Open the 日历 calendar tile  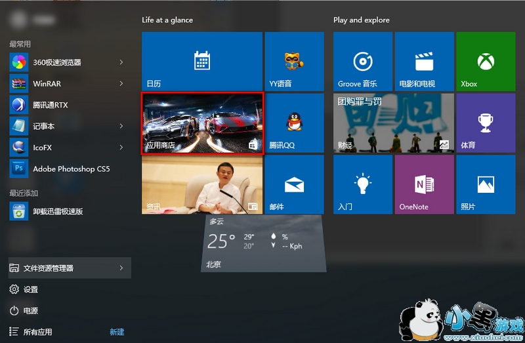tap(201, 61)
